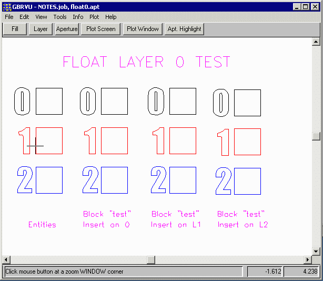Click the black square in Entities column
323x281 pixels.
coord(49,102)
